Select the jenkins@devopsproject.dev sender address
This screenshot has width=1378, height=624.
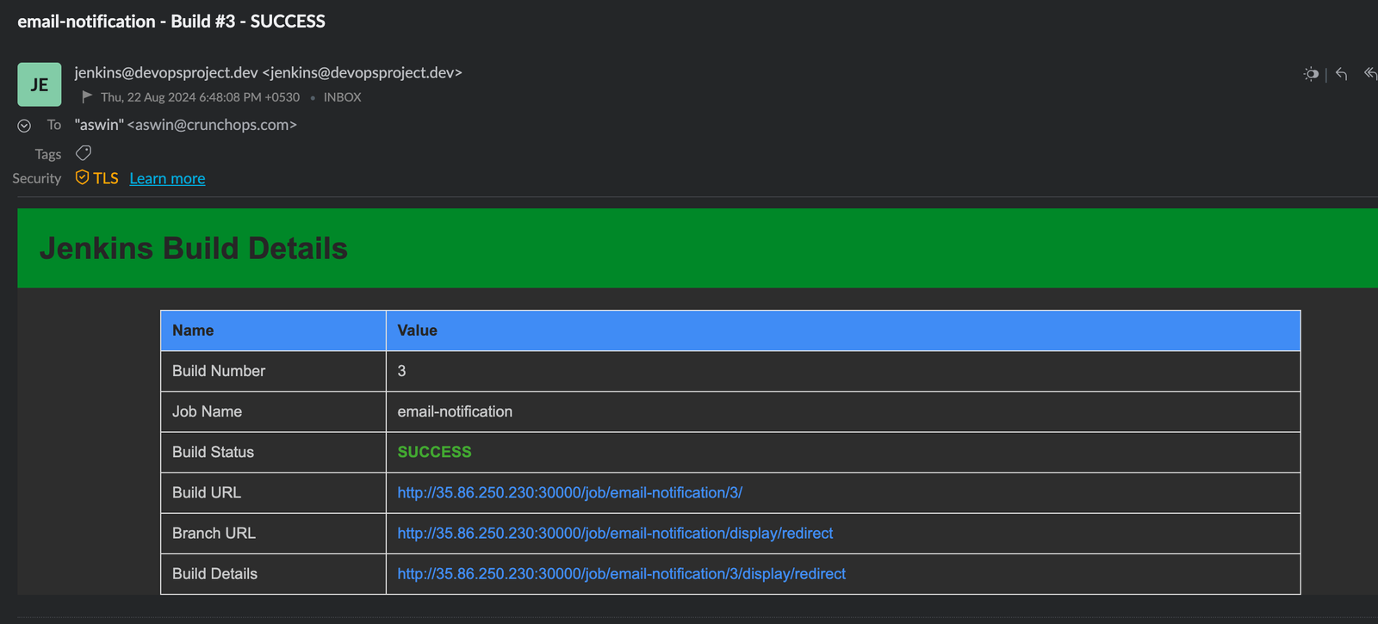point(268,72)
